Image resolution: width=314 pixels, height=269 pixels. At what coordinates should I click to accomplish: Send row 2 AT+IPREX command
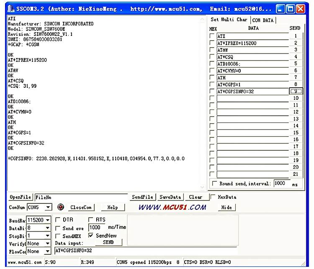[296, 43]
